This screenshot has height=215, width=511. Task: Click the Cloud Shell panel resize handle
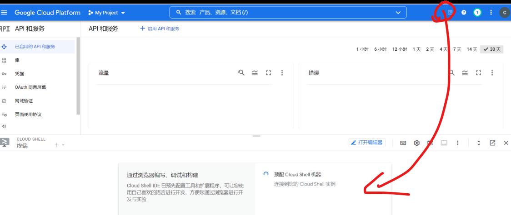pos(256,136)
